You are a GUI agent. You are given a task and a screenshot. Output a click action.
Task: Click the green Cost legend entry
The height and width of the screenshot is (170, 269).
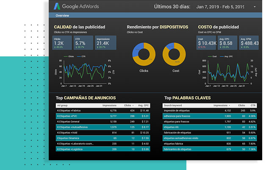tap(212, 56)
